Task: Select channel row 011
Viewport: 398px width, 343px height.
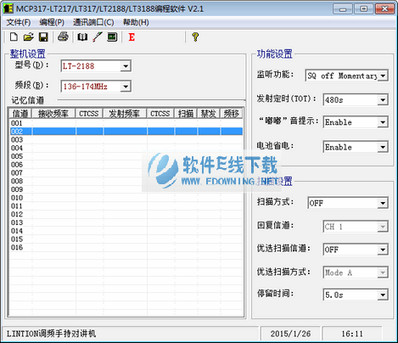Action: point(126,206)
